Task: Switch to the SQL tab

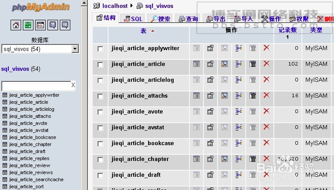Action: pos(133,19)
